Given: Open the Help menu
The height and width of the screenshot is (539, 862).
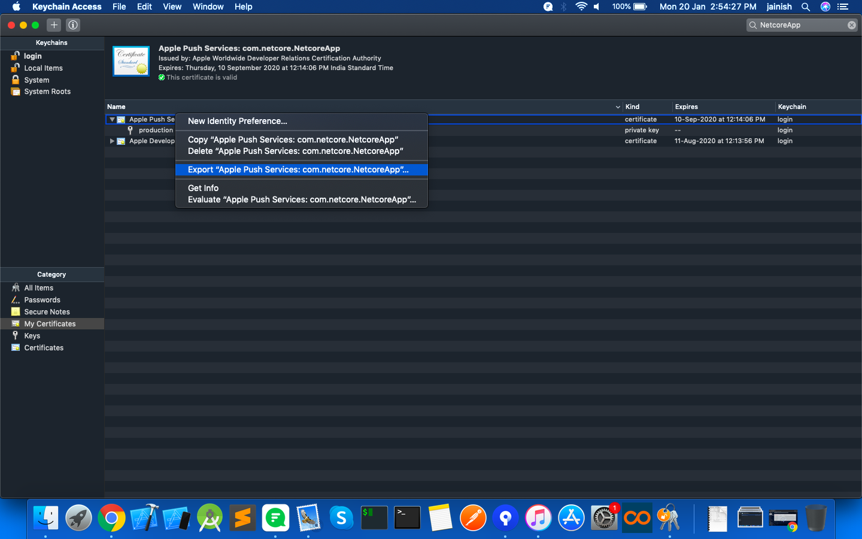Looking at the screenshot, I should (243, 7).
